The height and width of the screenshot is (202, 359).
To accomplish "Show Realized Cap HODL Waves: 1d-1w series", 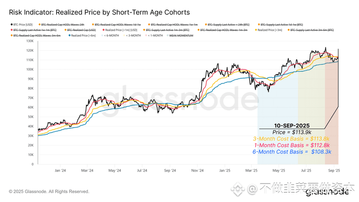I will coord(116,24).
